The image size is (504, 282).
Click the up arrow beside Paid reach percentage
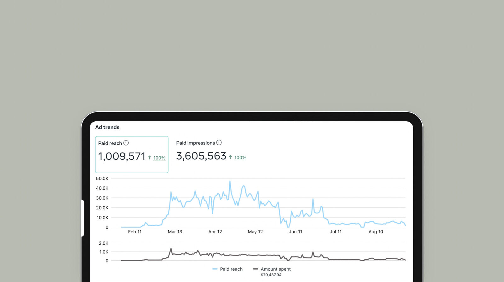[x=150, y=158]
